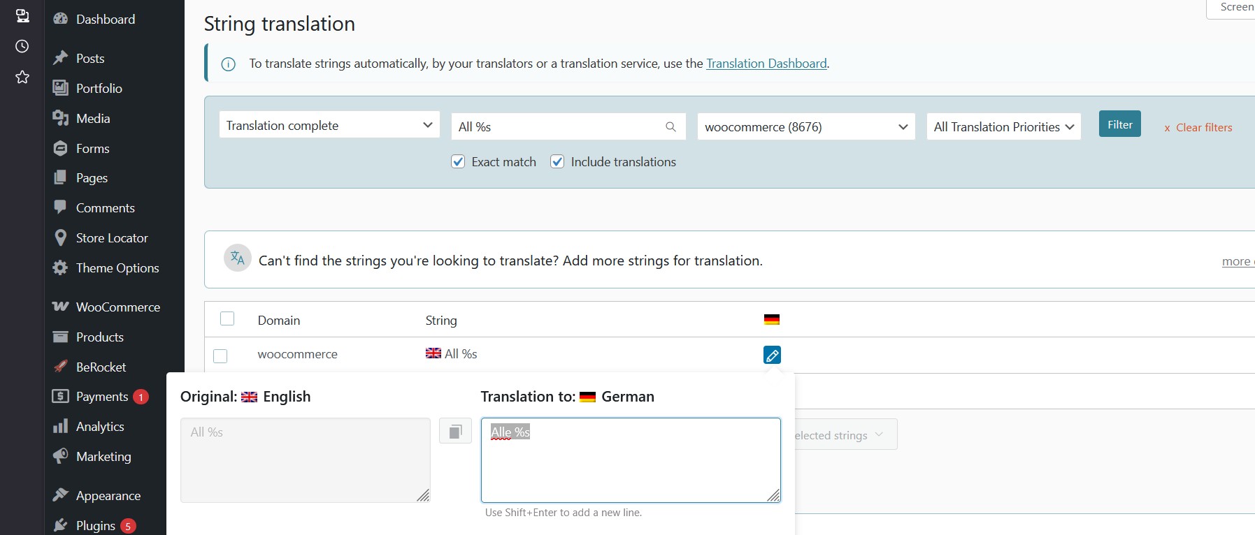Click the String translation page heading

280,24
